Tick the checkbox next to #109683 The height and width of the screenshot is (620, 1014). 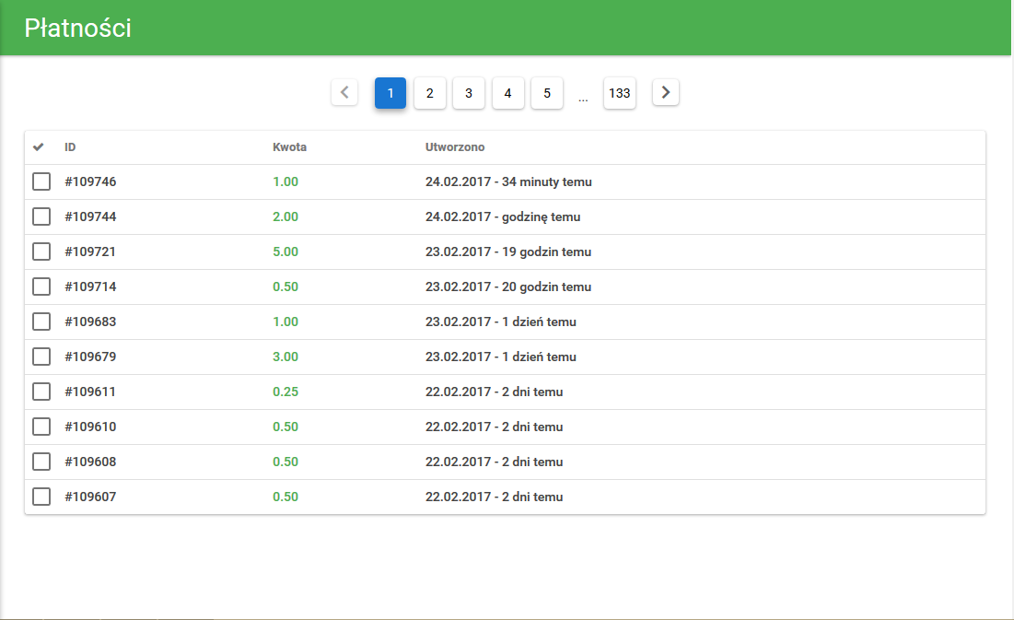(x=41, y=322)
